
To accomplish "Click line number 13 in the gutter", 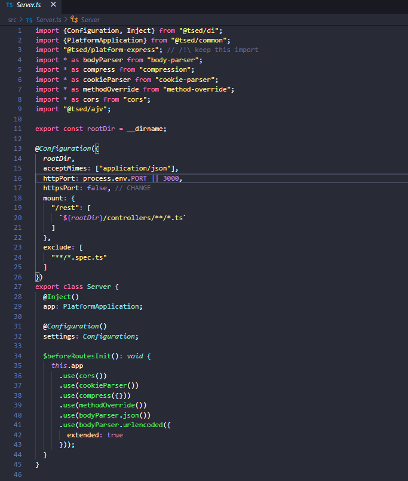I will 18,148.
